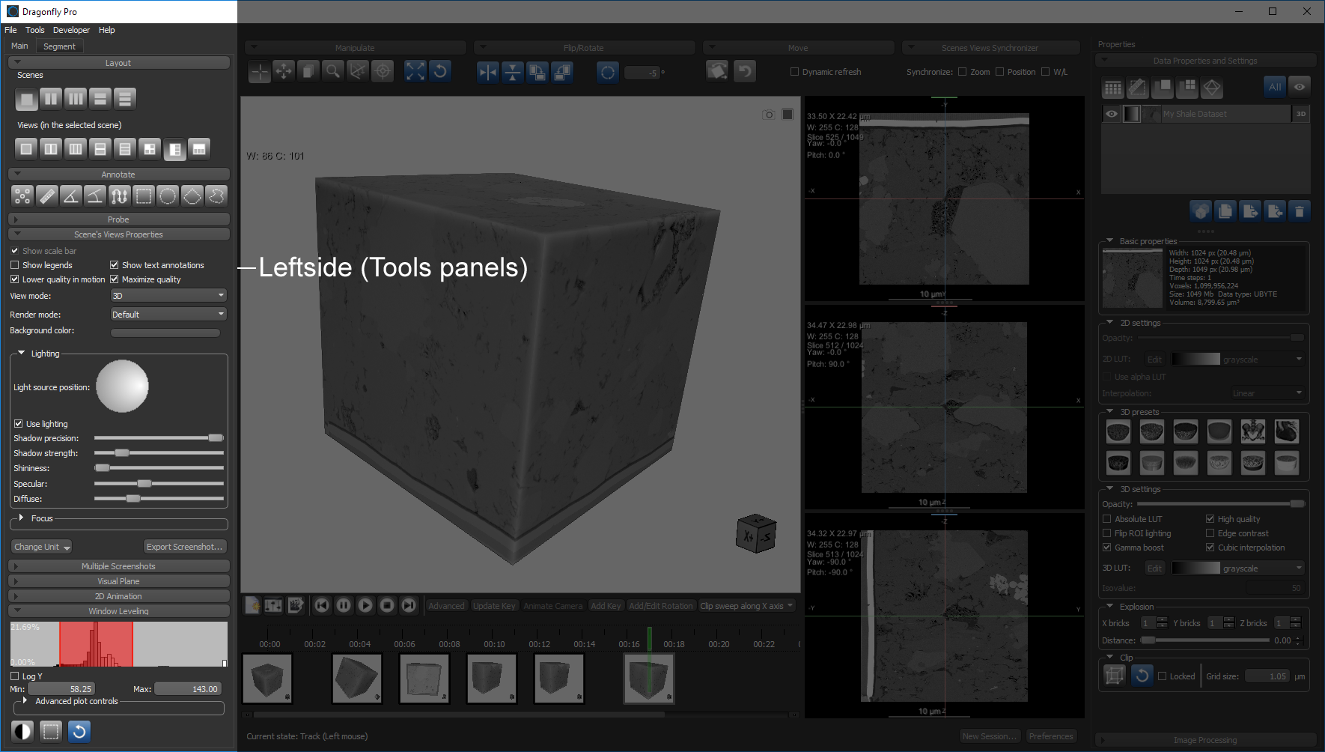This screenshot has width=1325, height=752.
Task: Expand the Multiple Screenshots section
Action: coord(118,566)
